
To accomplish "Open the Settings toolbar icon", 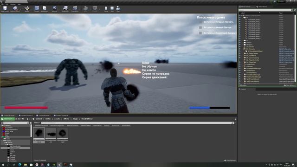I will (55, 9).
